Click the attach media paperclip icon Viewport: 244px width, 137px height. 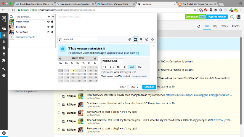click(130, 39)
